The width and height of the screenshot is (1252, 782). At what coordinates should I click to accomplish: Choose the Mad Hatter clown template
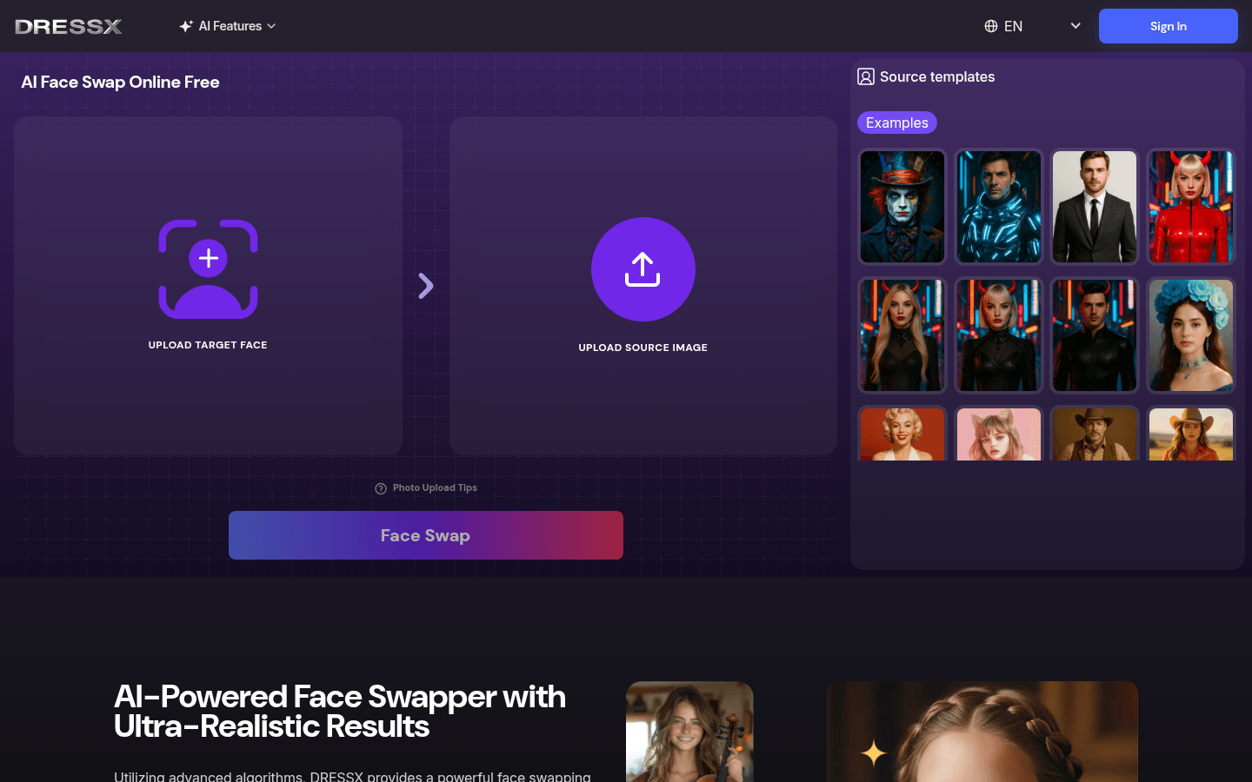(x=902, y=207)
